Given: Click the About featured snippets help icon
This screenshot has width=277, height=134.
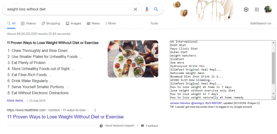Looking at the screenshot, I should 101,126.
